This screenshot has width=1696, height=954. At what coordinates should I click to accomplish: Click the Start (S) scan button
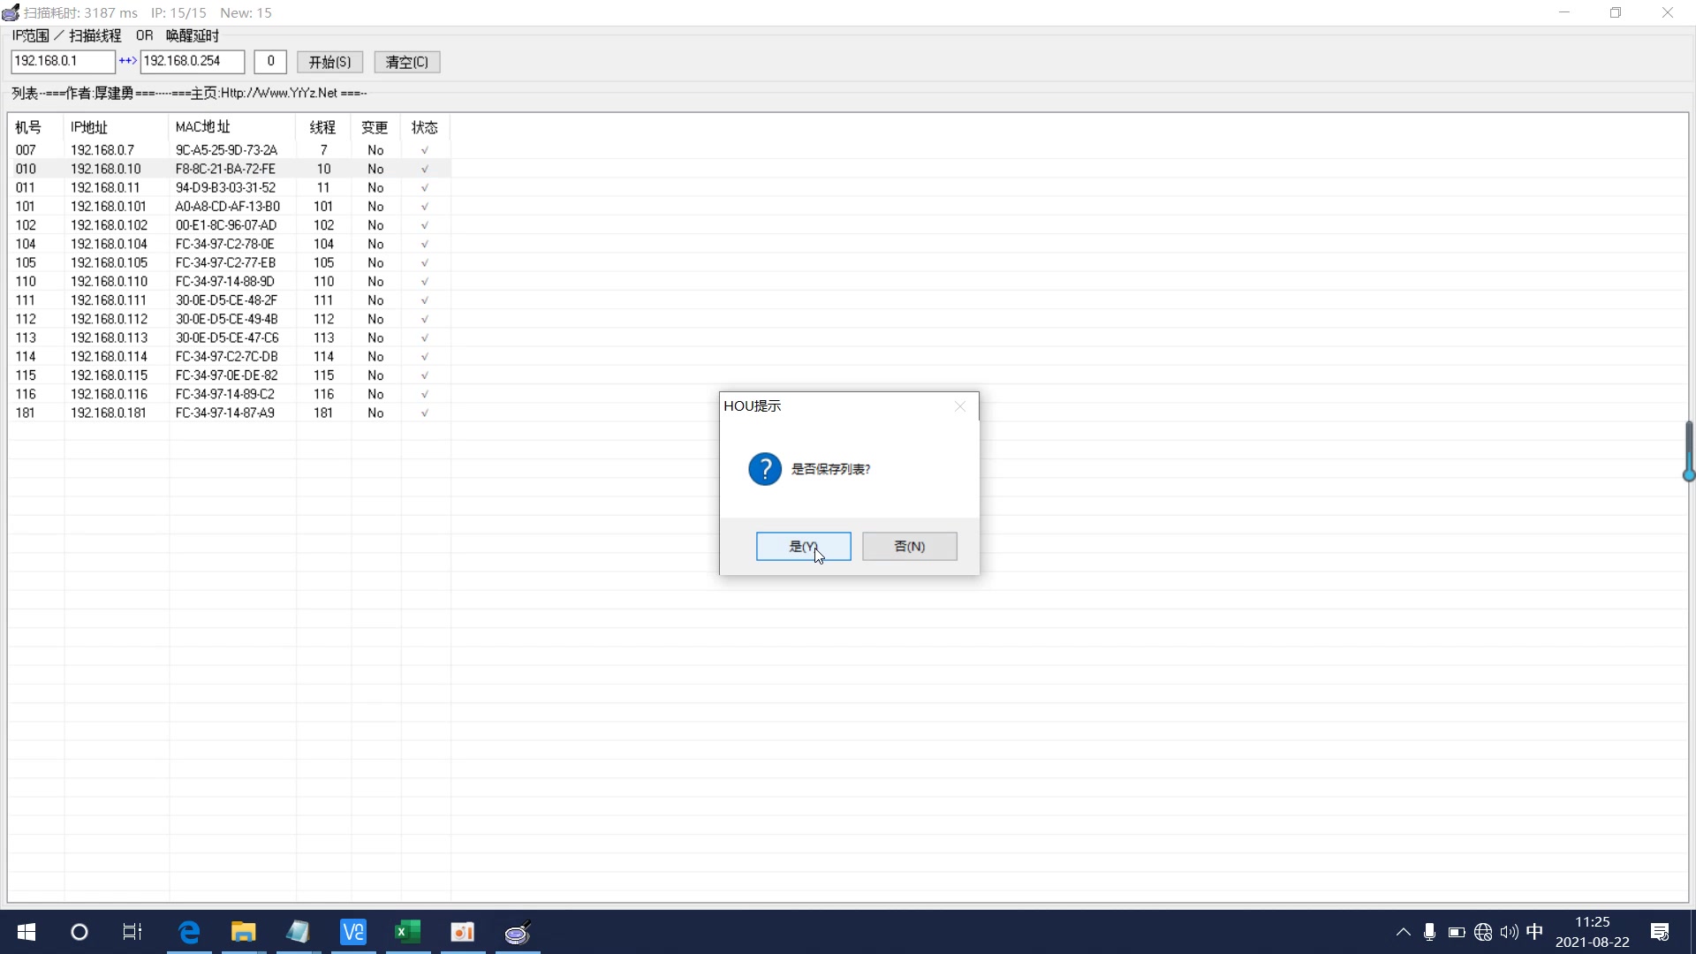click(329, 62)
